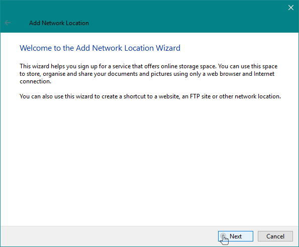The width and height of the screenshot is (299, 247).
Task: Cancel the Add Network Location wizard
Action: (x=275, y=236)
